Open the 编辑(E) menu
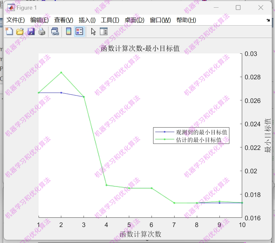275x243 pixels. coord(40,20)
